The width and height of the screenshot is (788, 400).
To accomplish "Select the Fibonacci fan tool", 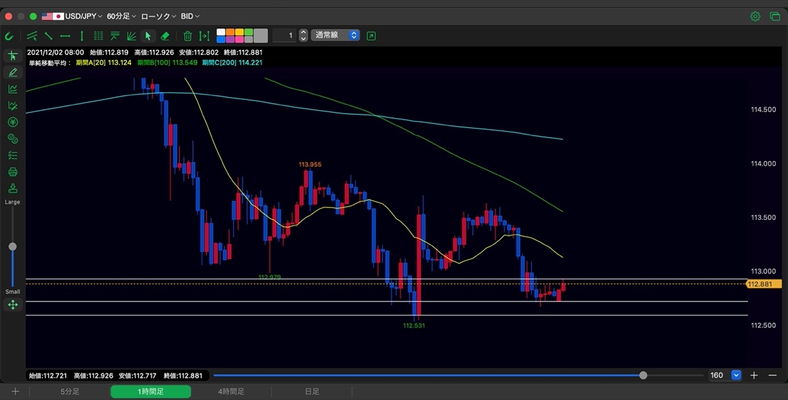I will pyautogui.click(x=131, y=35).
